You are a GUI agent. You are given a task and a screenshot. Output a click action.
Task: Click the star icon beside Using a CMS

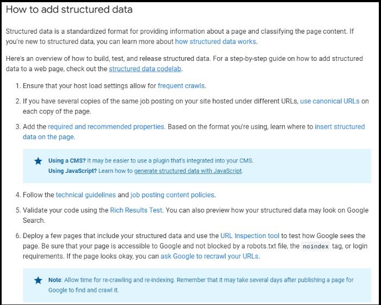38,161
